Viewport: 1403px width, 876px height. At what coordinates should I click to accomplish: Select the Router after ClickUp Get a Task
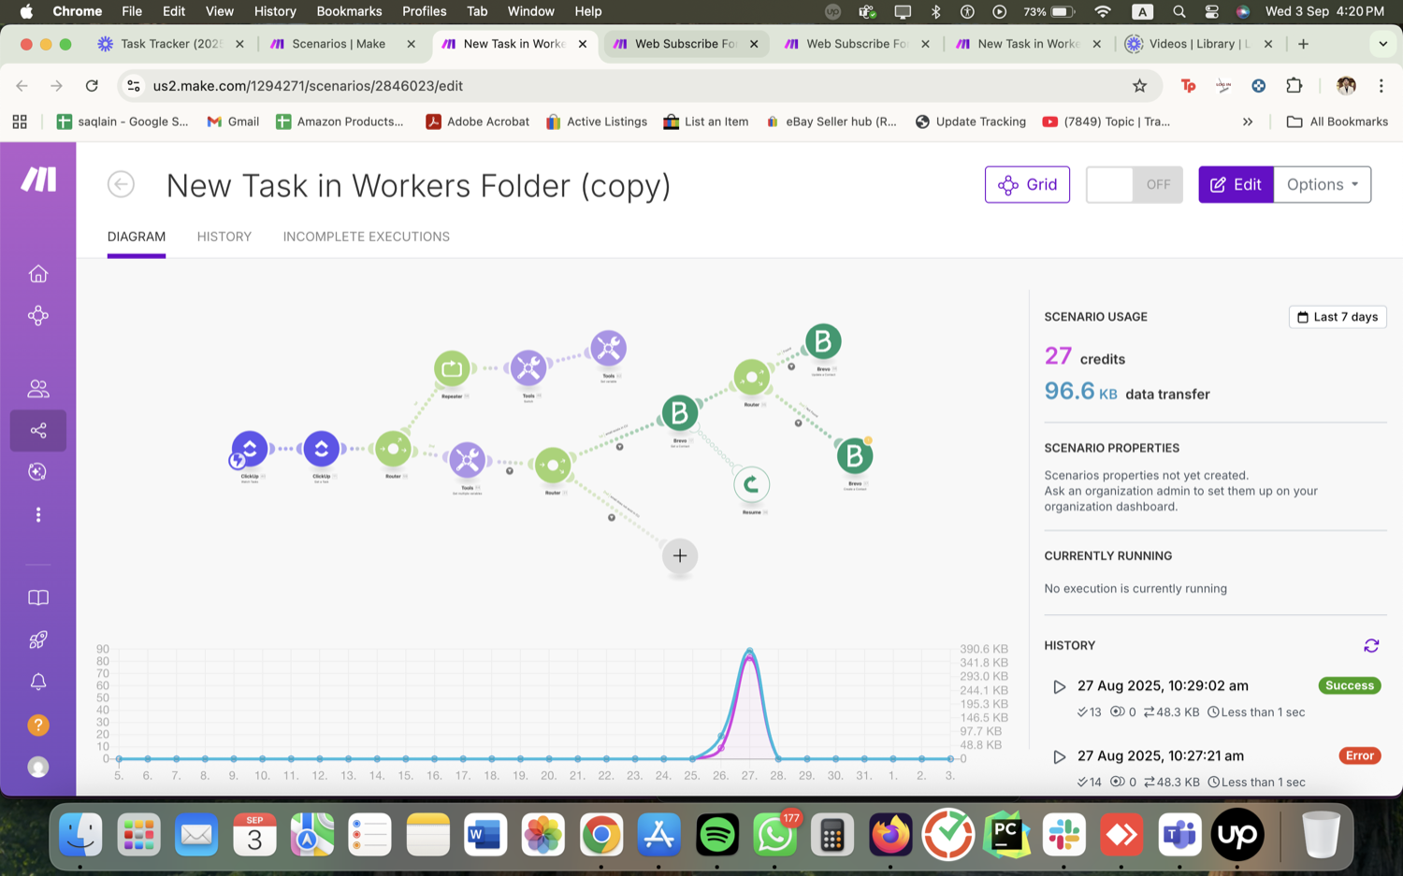[393, 449]
